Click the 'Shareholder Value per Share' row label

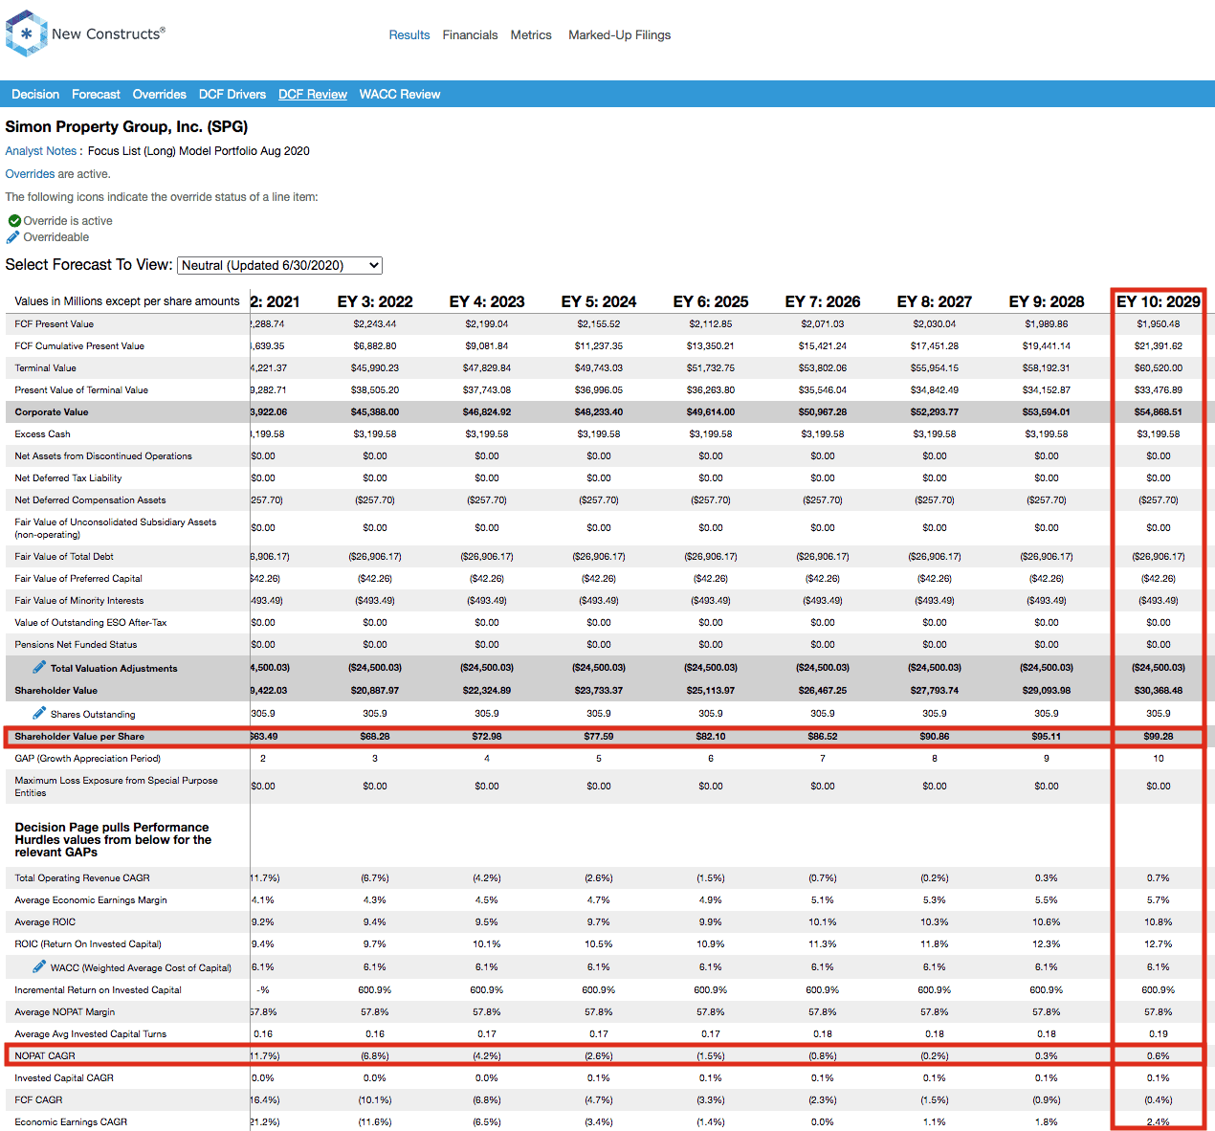pos(79,737)
